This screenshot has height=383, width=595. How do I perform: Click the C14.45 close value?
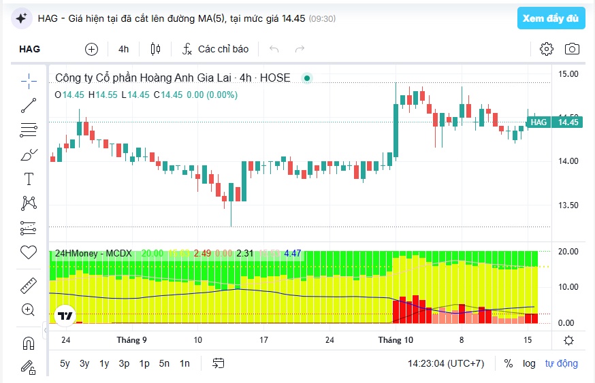[168, 95]
